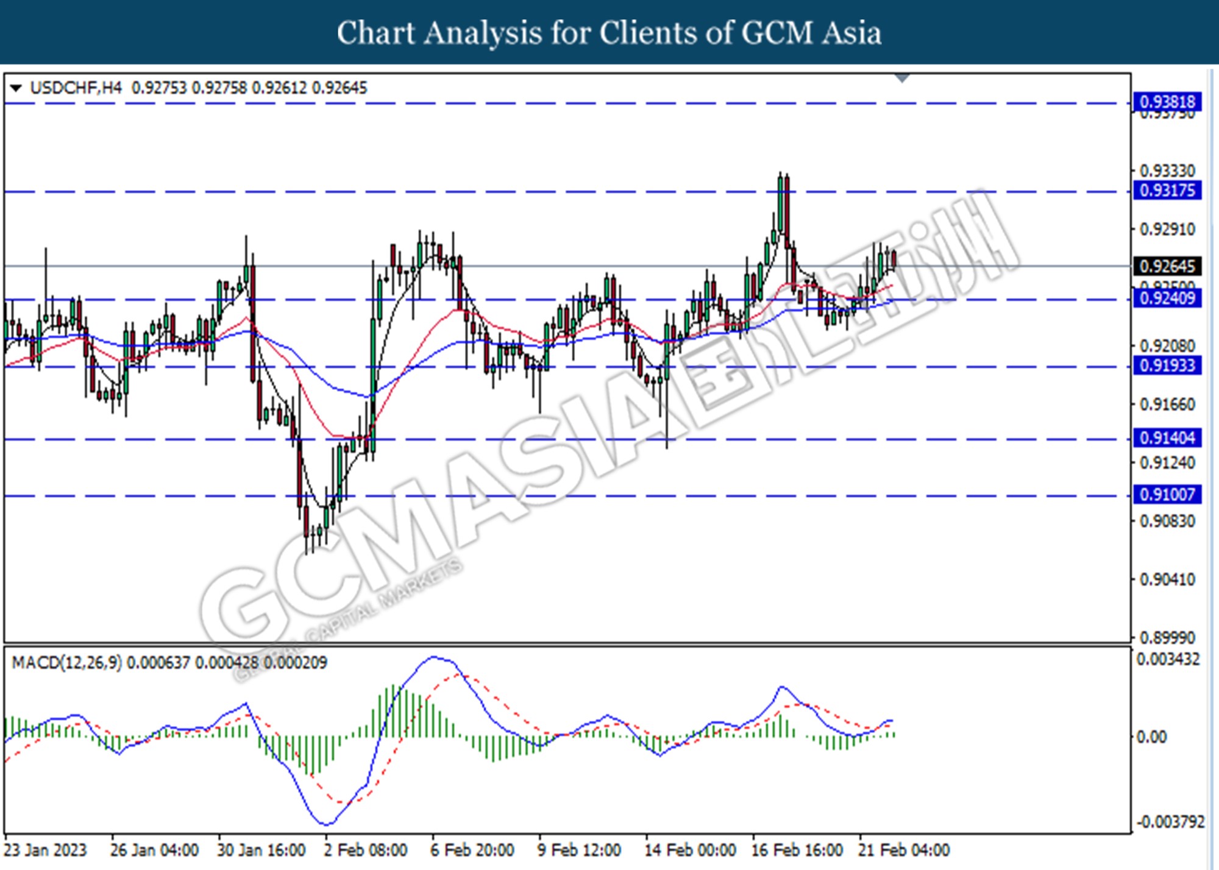Click the 9 Feb 12:00 time label

[579, 849]
